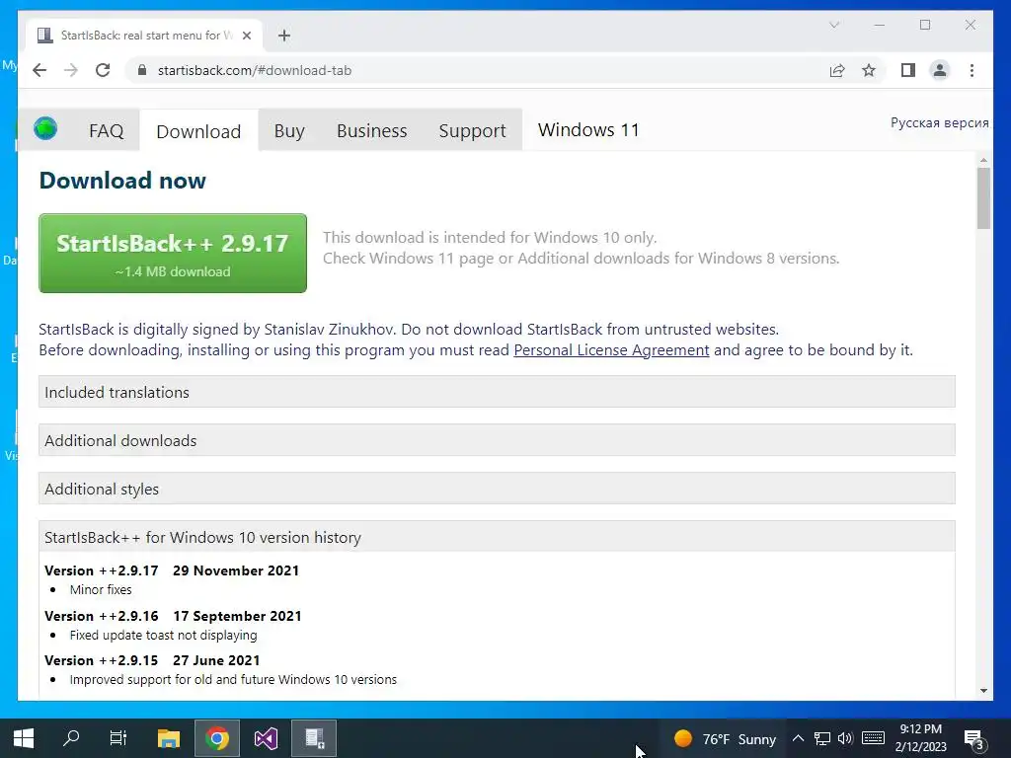Open a new tab with the plus button
Viewport: 1011px width, 758px height.
pos(284,36)
